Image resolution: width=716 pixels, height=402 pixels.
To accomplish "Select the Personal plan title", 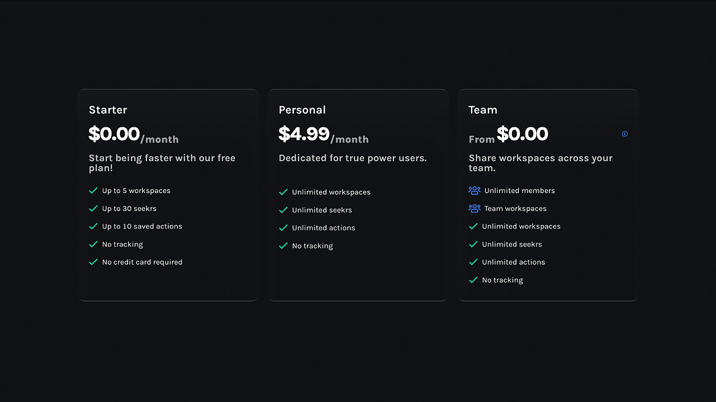I will click(302, 110).
